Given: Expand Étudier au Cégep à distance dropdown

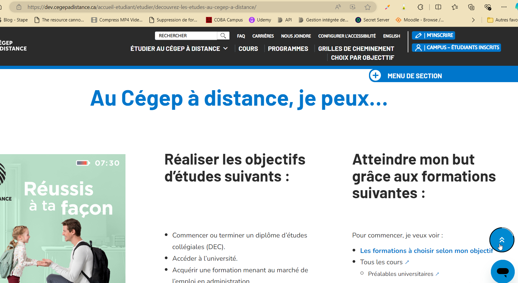Looking at the screenshot, I should (179, 49).
